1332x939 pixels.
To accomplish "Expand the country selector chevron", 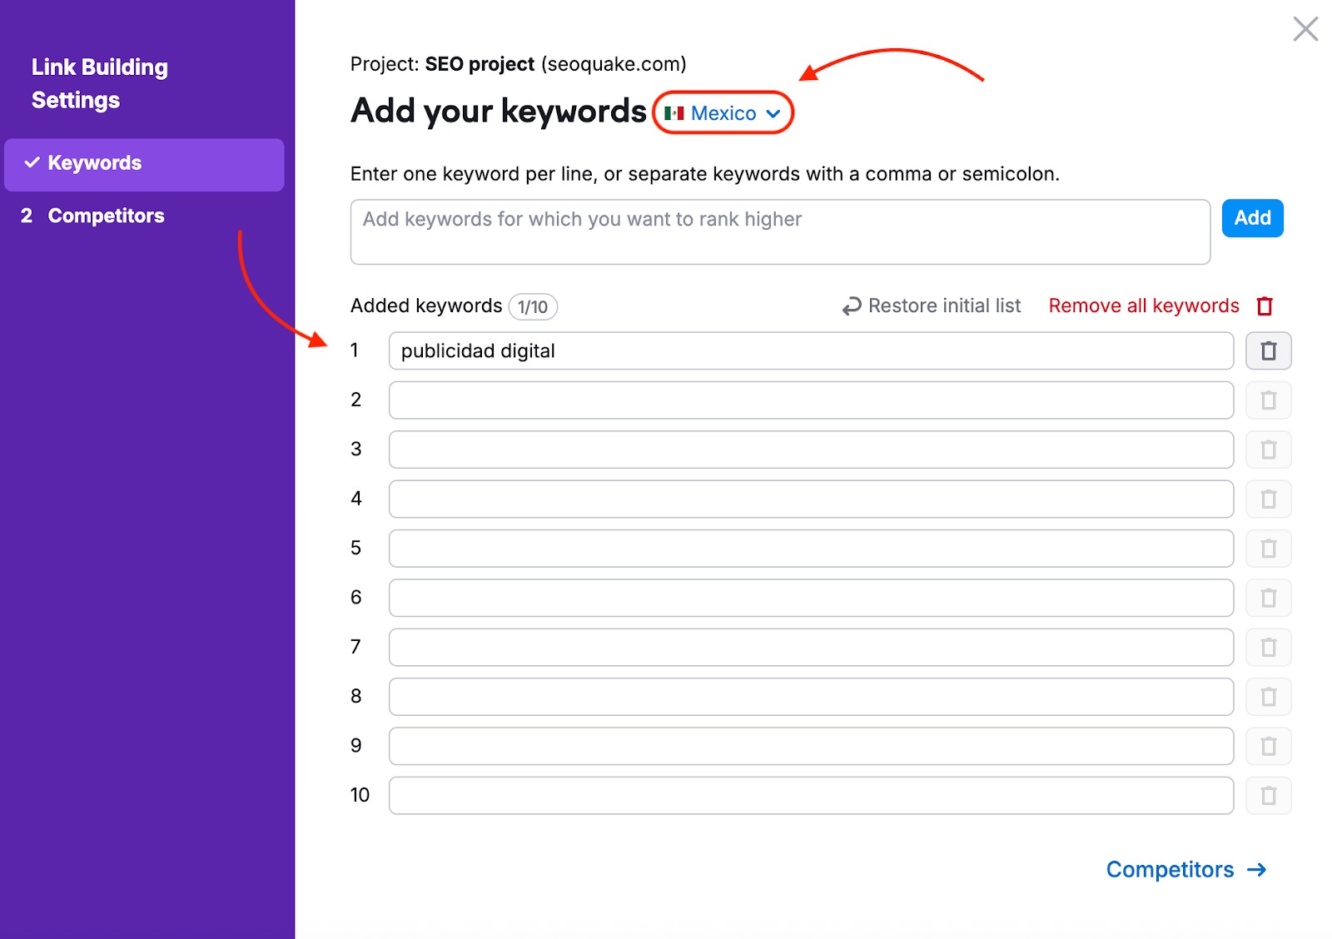I will pyautogui.click(x=775, y=113).
